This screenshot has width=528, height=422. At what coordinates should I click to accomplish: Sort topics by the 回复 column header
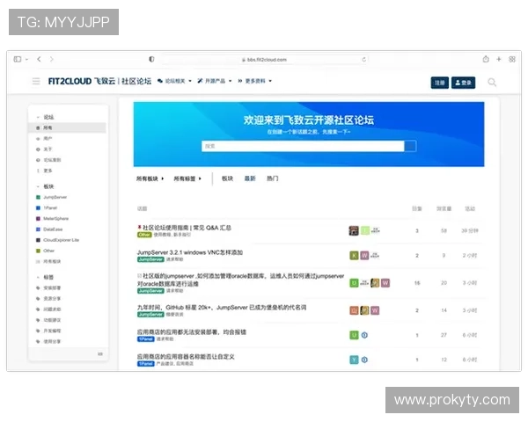coord(417,208)
